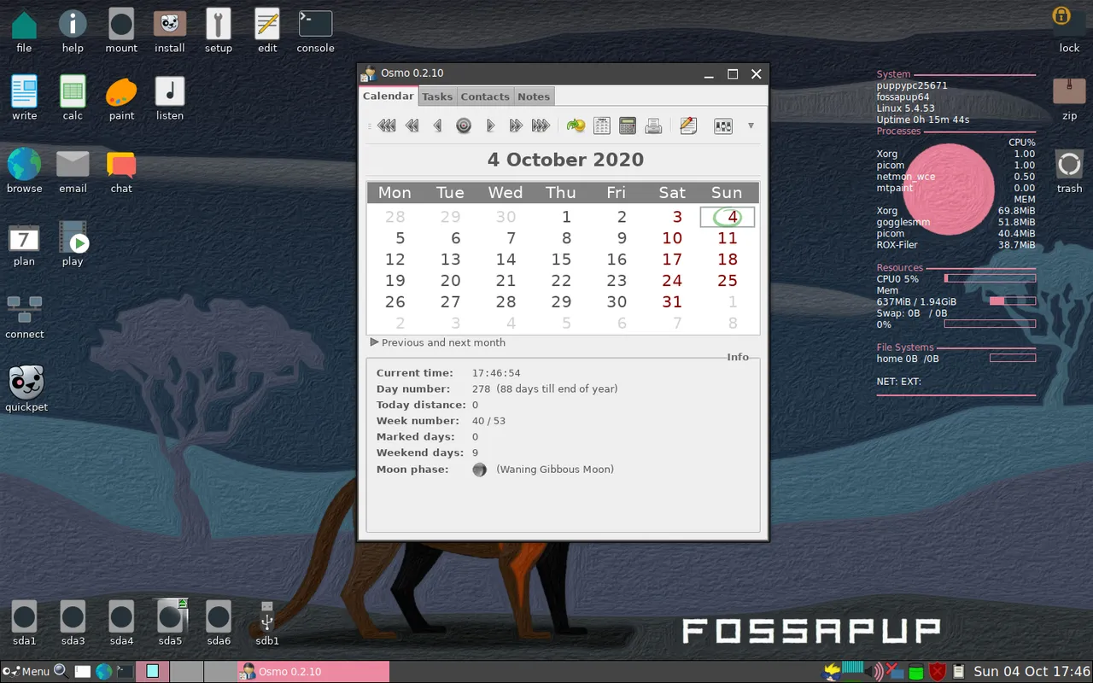Open the trash desktop icon
The height and width of the screenshot is (683, 1093).
pyautogui.click(x=1069, y=171)
